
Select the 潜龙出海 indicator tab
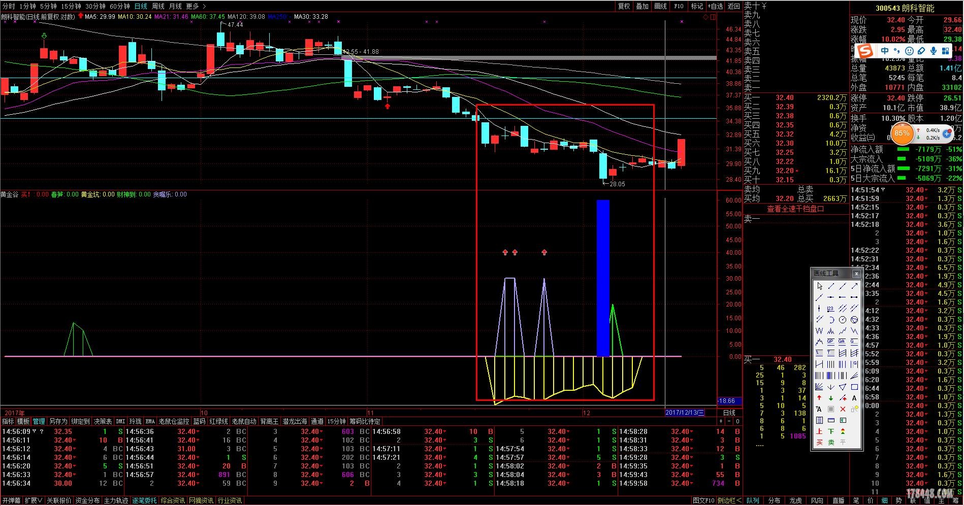(295, 421)
